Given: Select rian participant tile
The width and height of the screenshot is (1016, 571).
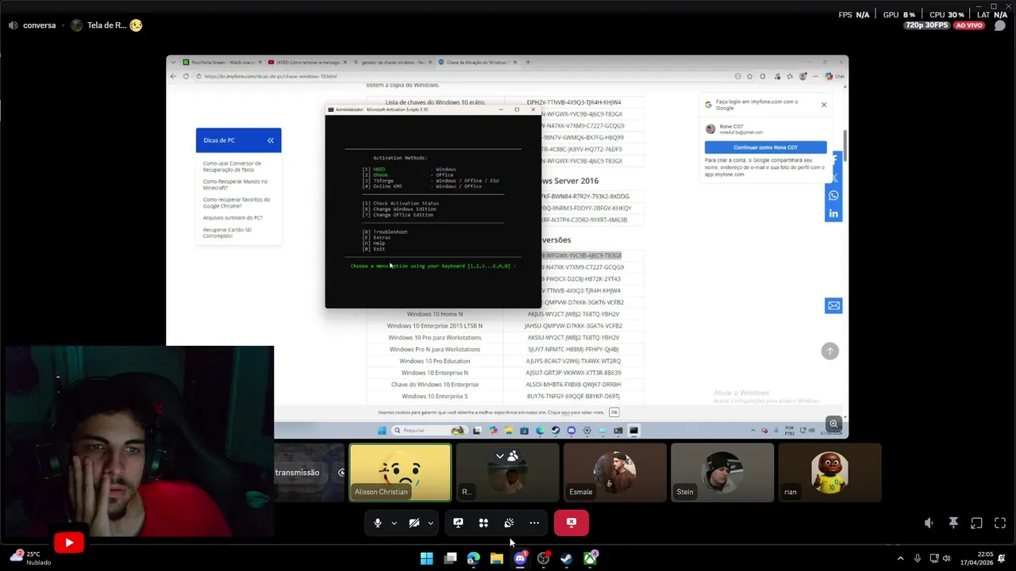Looking at the screenshot, I should (829, 473).
